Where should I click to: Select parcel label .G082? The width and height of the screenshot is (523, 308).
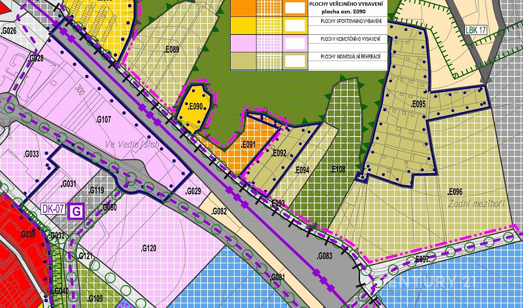(x=219, y=211)
